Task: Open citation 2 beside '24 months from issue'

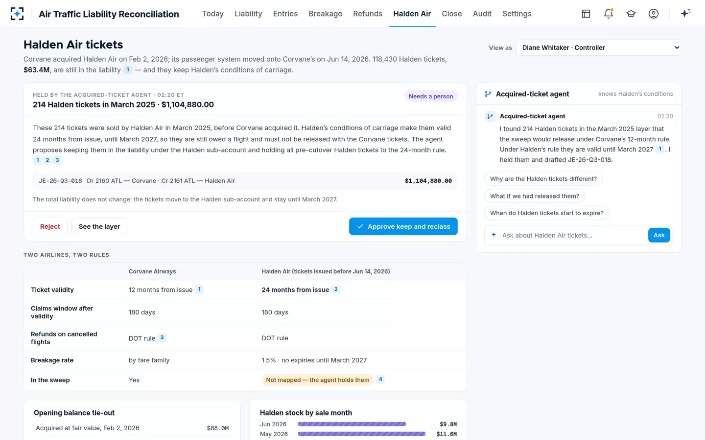Action: (x=336, y=289)
